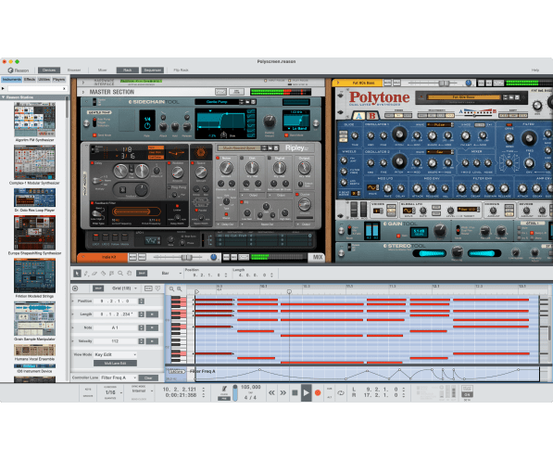The width and height of the screenshot is (553, 461).
Task: Click the circular target icon in edit inspector
Action: point(75,288)
